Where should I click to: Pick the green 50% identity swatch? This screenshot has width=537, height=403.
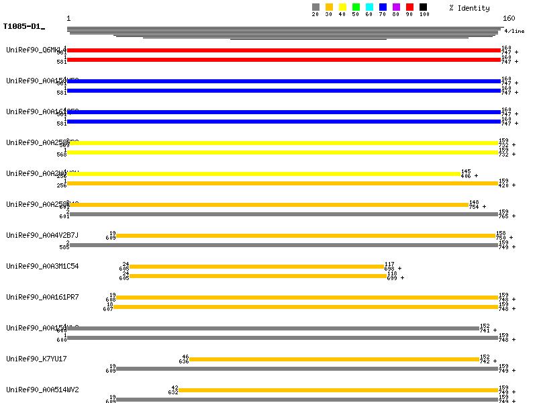tap(356, 7)
